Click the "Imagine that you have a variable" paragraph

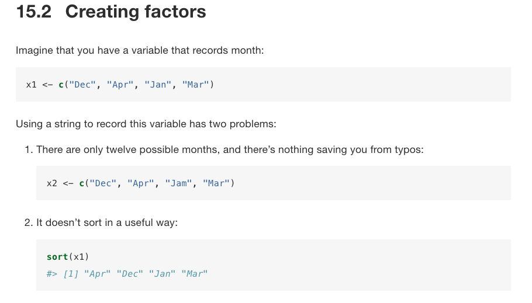click(x=140, y=50)
